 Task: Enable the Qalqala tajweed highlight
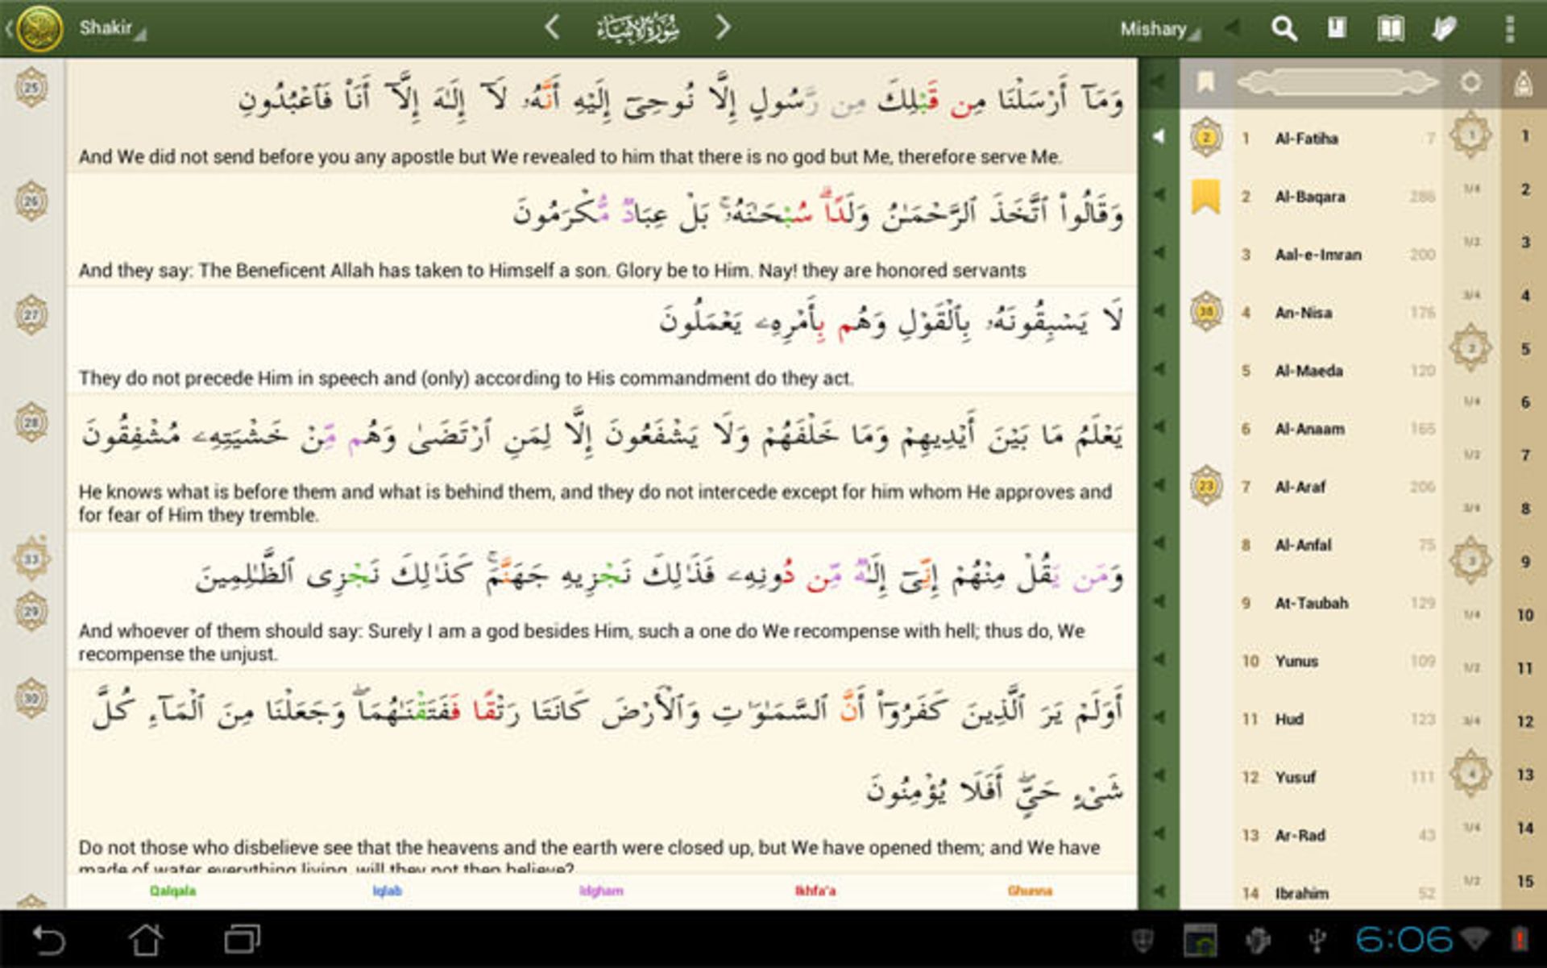tap(174, 891)
